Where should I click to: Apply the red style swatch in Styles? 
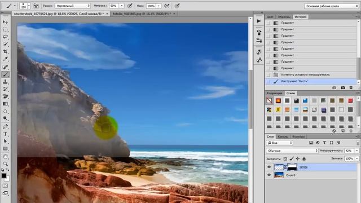tap(350, 100)
